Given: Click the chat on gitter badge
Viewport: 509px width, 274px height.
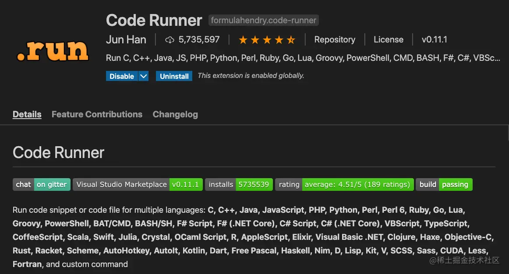Looking at the screenshot, I should (x=42, y=185).
